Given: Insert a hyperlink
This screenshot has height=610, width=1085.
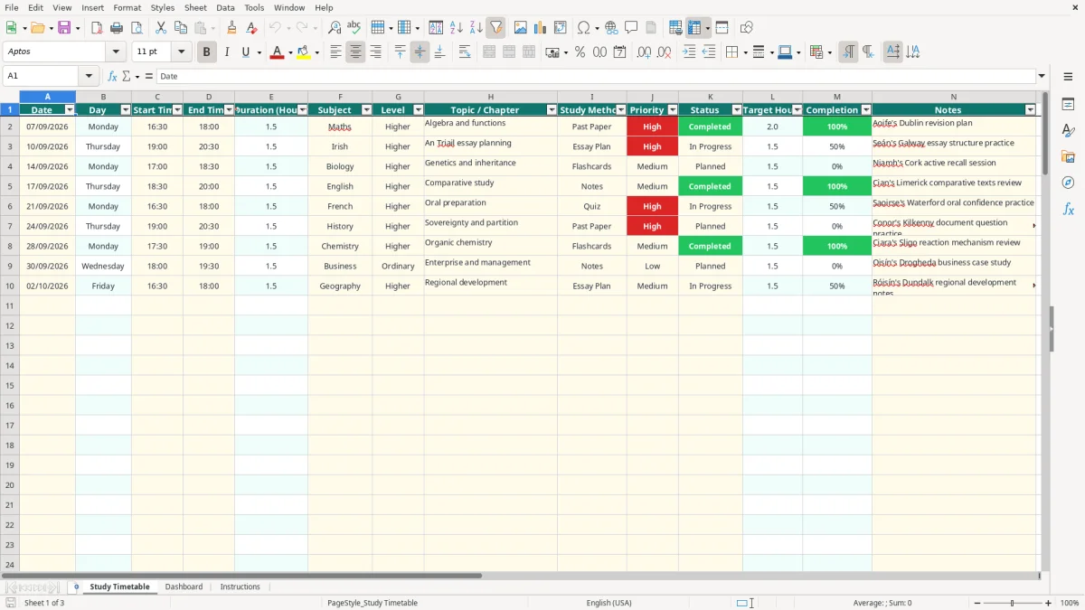Looking at the screenshot, I should point(611,28).
